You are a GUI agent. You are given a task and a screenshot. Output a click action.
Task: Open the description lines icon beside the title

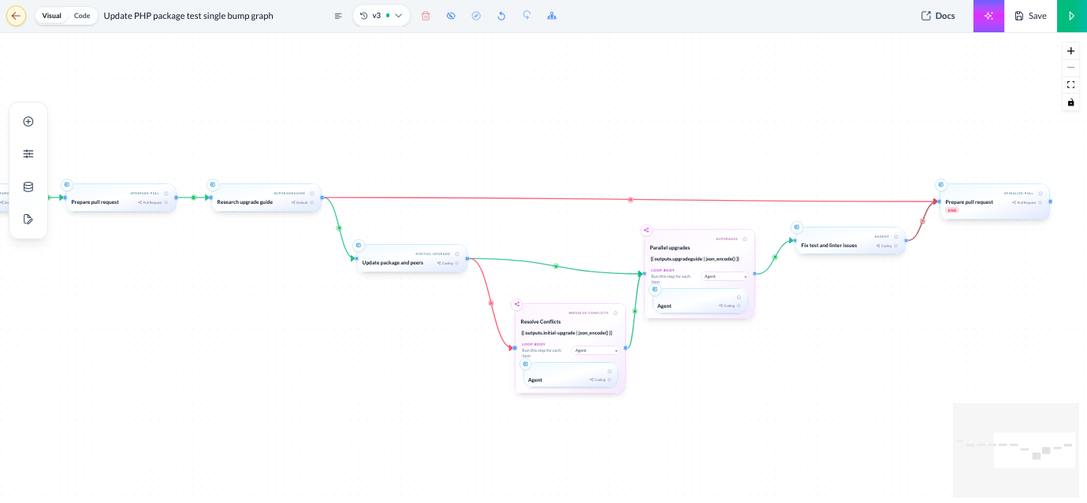click(x=338, y=16)
